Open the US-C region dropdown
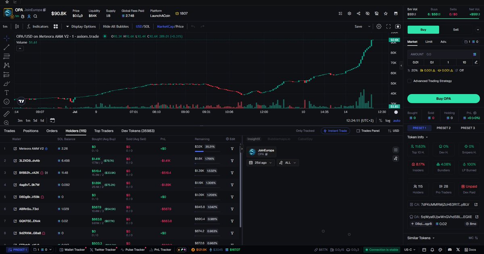This screenshot has width=484, height=254. (411, 250)
